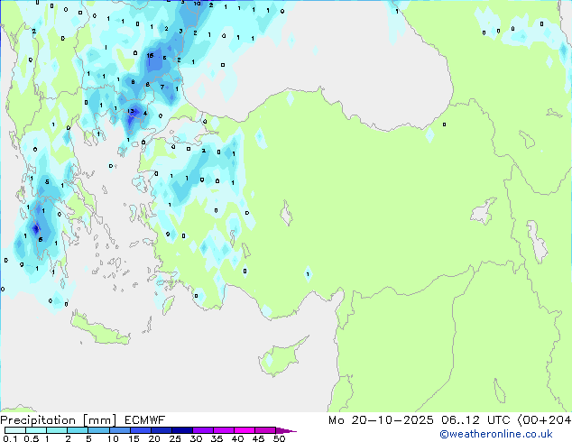Click the over-50 arrow tip of legend
This screenshot has width=572, height=442.
point(286,430)
